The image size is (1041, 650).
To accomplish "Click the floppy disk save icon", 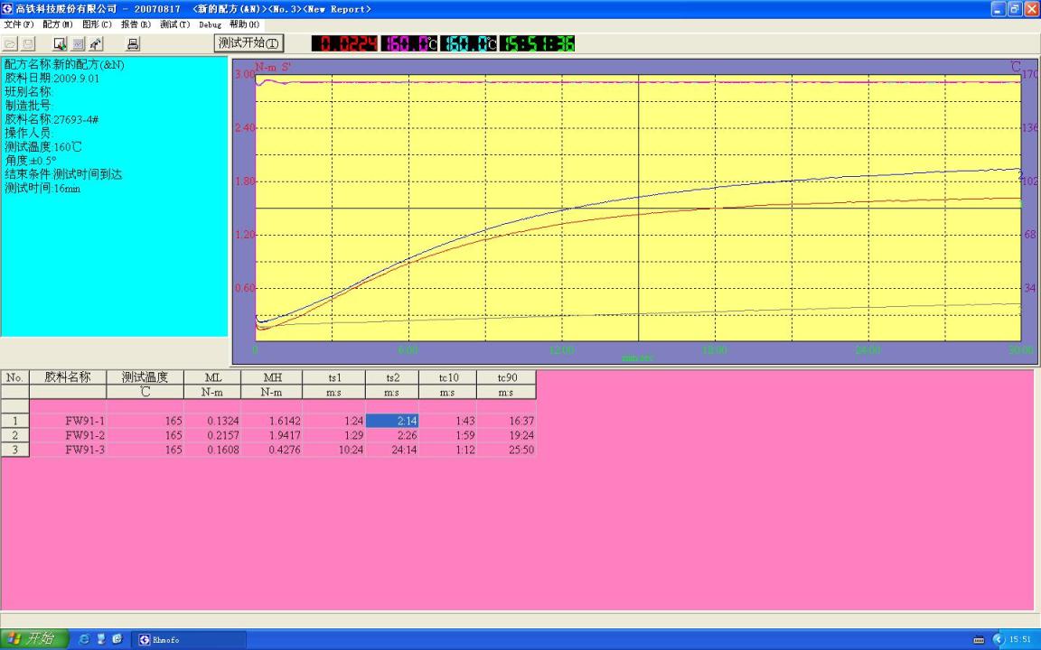I will 28,43.
